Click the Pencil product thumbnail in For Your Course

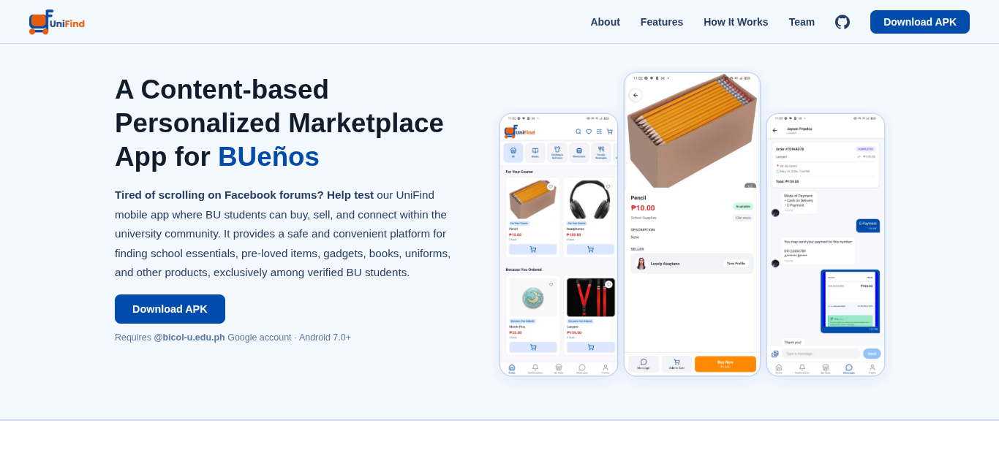pos(533,199)
